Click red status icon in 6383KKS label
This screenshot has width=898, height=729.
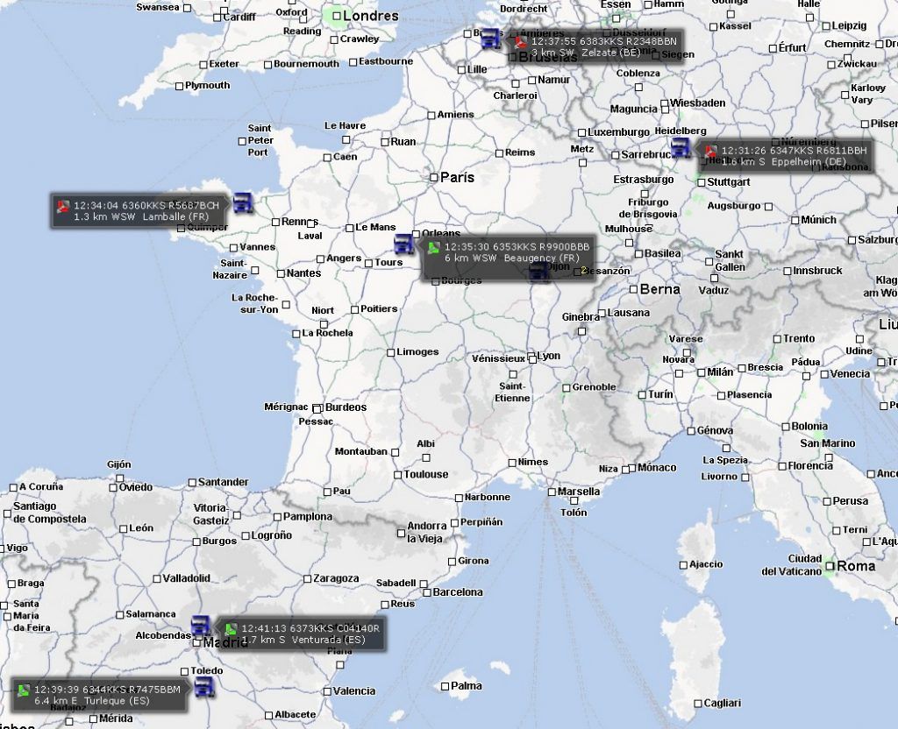pyautogui.click(x=520, y=43)
